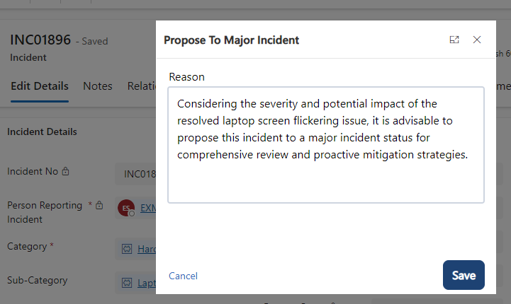This screenshot has width=511, height=304.
Task: Click the lock icon beside Incident No
Action: point(66,171)
